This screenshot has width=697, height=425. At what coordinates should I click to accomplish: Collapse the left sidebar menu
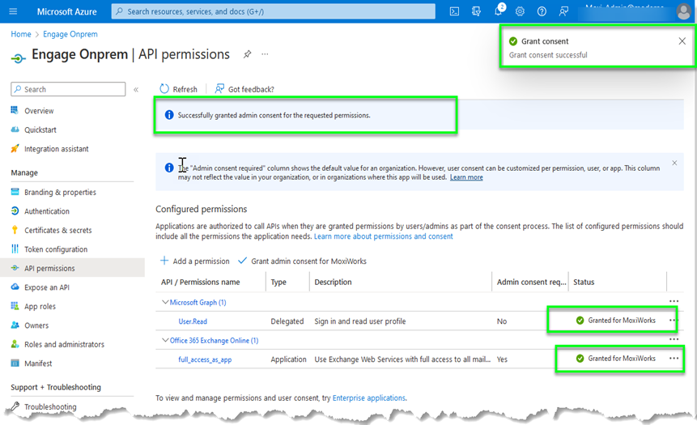[x=136, y=90]
